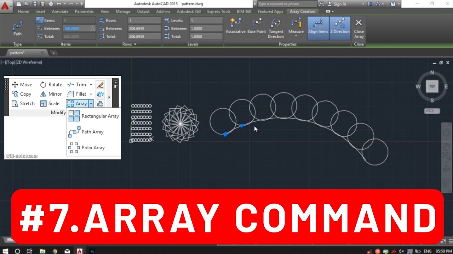Click the Plot printer icon
Screen dimensions: 453x254
[x=51, y=4]
